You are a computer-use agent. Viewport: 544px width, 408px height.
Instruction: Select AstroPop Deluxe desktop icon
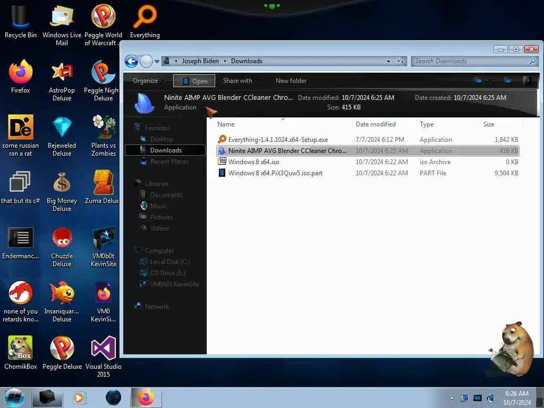(x=62, y=81)
